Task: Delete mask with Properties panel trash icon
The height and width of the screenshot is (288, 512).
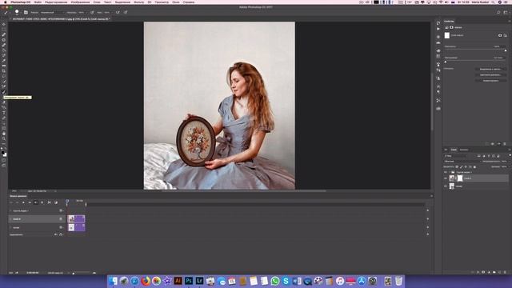Action: point(505,144)
